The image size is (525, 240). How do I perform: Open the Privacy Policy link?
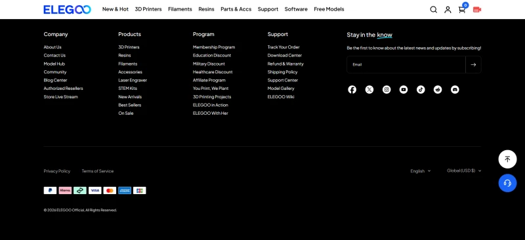(x=57, y=171)
